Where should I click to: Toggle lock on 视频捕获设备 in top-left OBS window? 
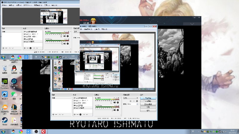[27, 32]
